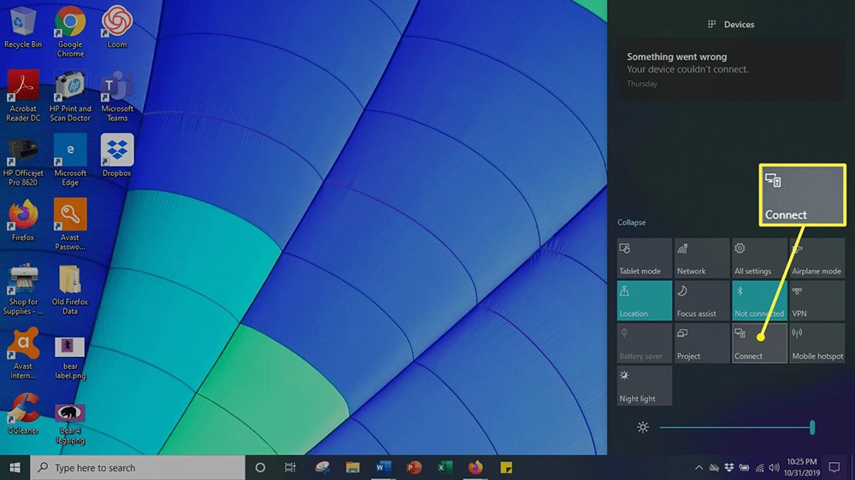855x480 pixels.
Task: Click the Type here to search box
Action: (138, 467)
